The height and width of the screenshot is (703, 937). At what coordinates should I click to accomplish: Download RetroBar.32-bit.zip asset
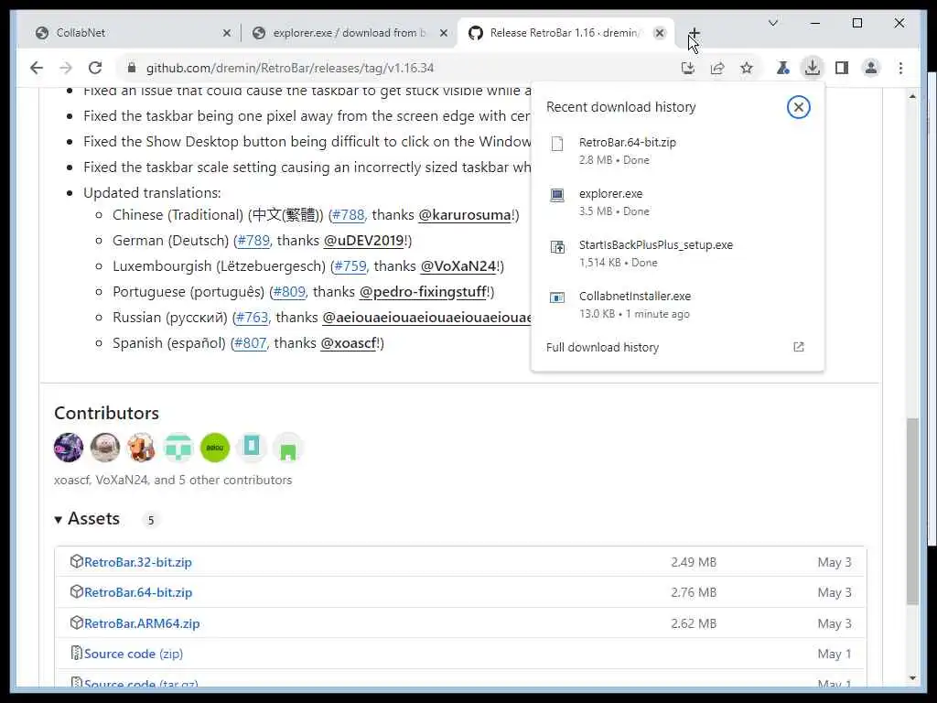[x=138, y=562]
